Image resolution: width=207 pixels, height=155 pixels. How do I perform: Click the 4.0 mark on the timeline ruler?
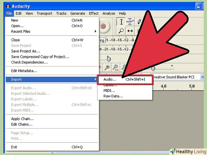point(163,86)
